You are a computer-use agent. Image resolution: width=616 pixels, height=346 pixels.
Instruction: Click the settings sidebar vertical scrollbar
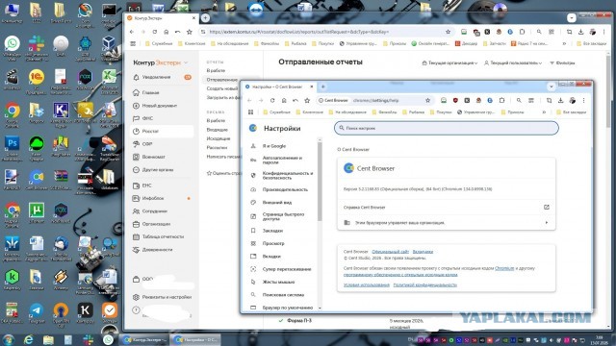coord(320,181)
